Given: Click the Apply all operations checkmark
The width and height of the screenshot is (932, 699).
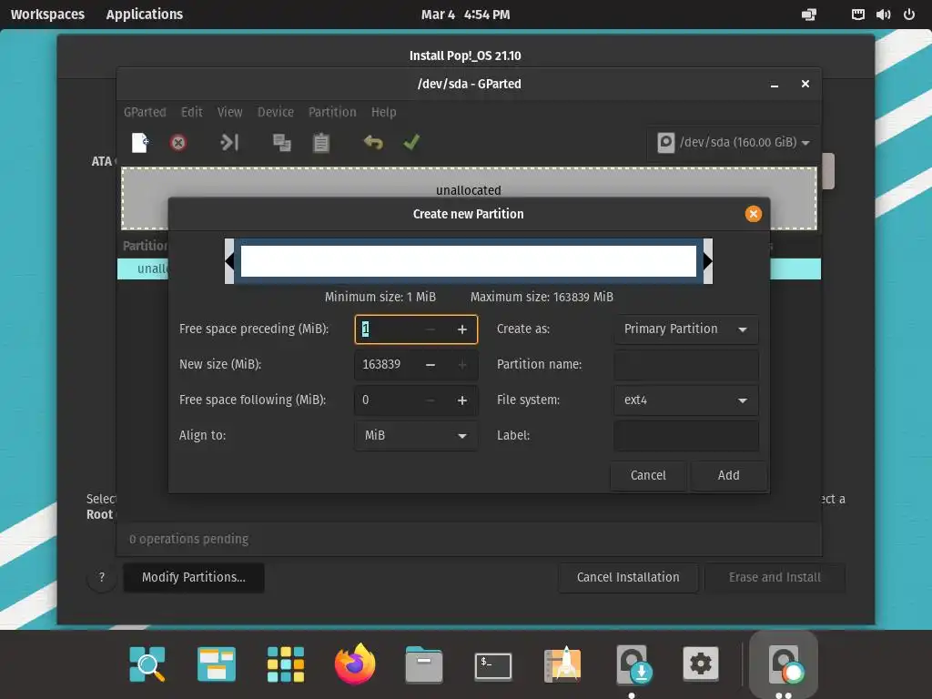Looking at the screenshot, I should coord(411,142).
